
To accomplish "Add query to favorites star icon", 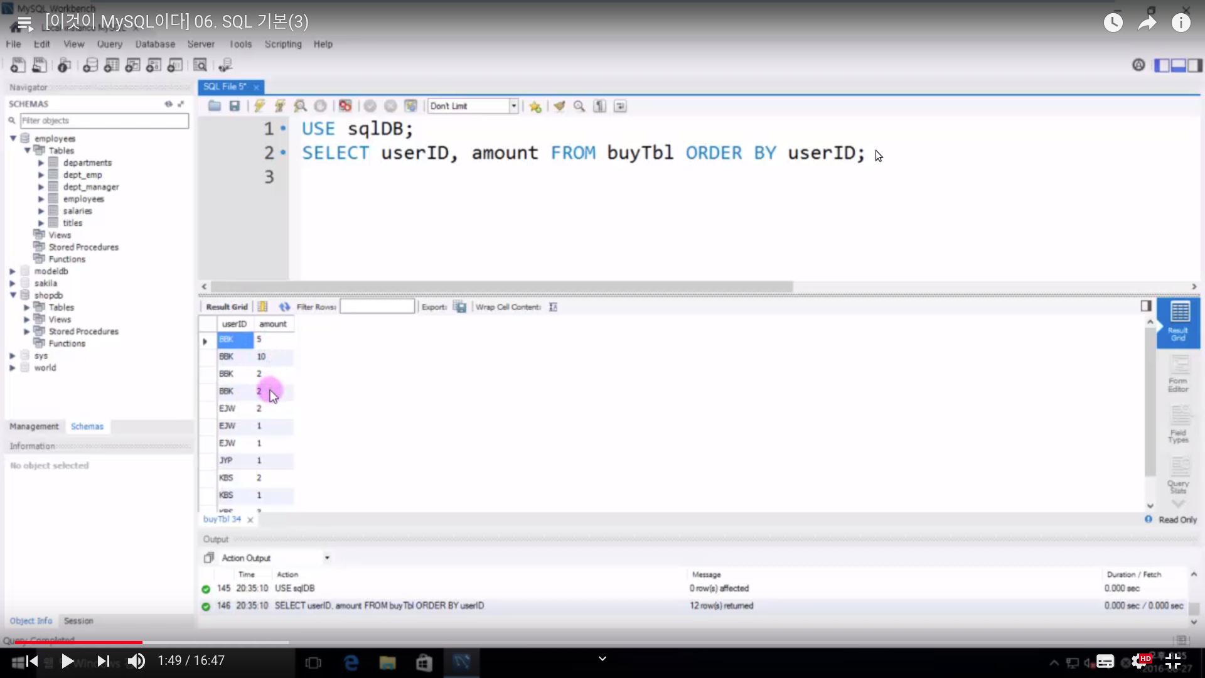I will [x=535, y=106].
